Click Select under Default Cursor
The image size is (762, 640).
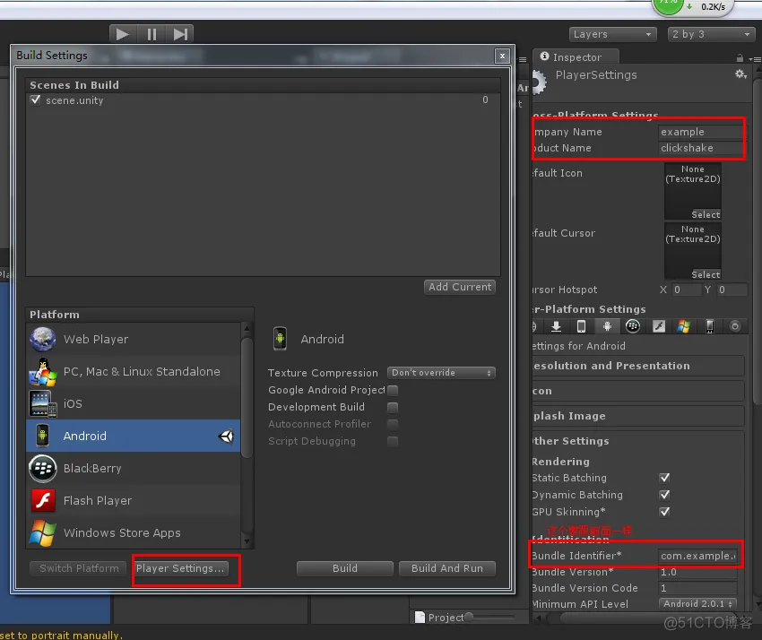point(706,274)
